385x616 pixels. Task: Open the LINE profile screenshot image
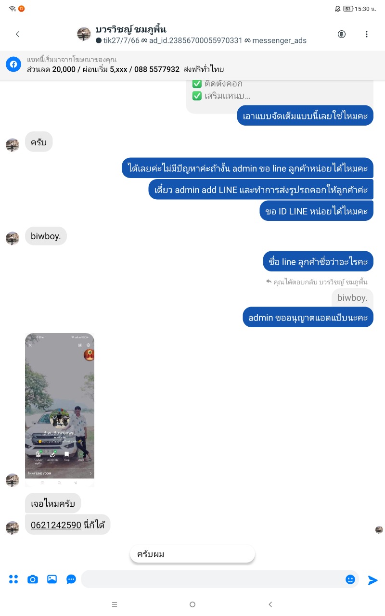tap(60, 410)
